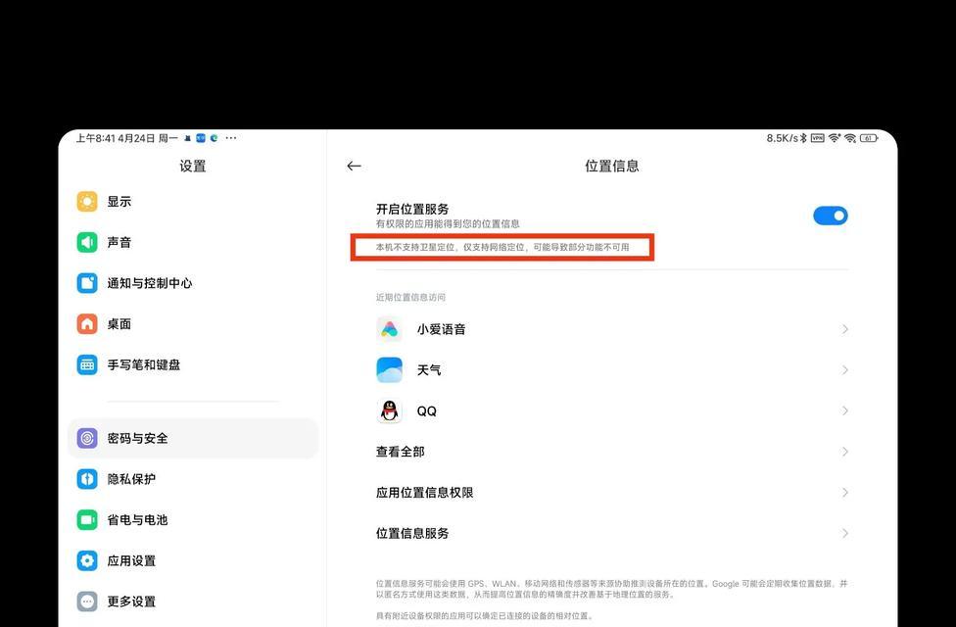This screenshot has width=956, height=627.
Task: Open 位置信息服务 entry
Action: tap(611, 534)
